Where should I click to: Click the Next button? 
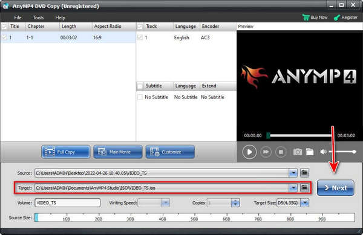click(335, 188)
